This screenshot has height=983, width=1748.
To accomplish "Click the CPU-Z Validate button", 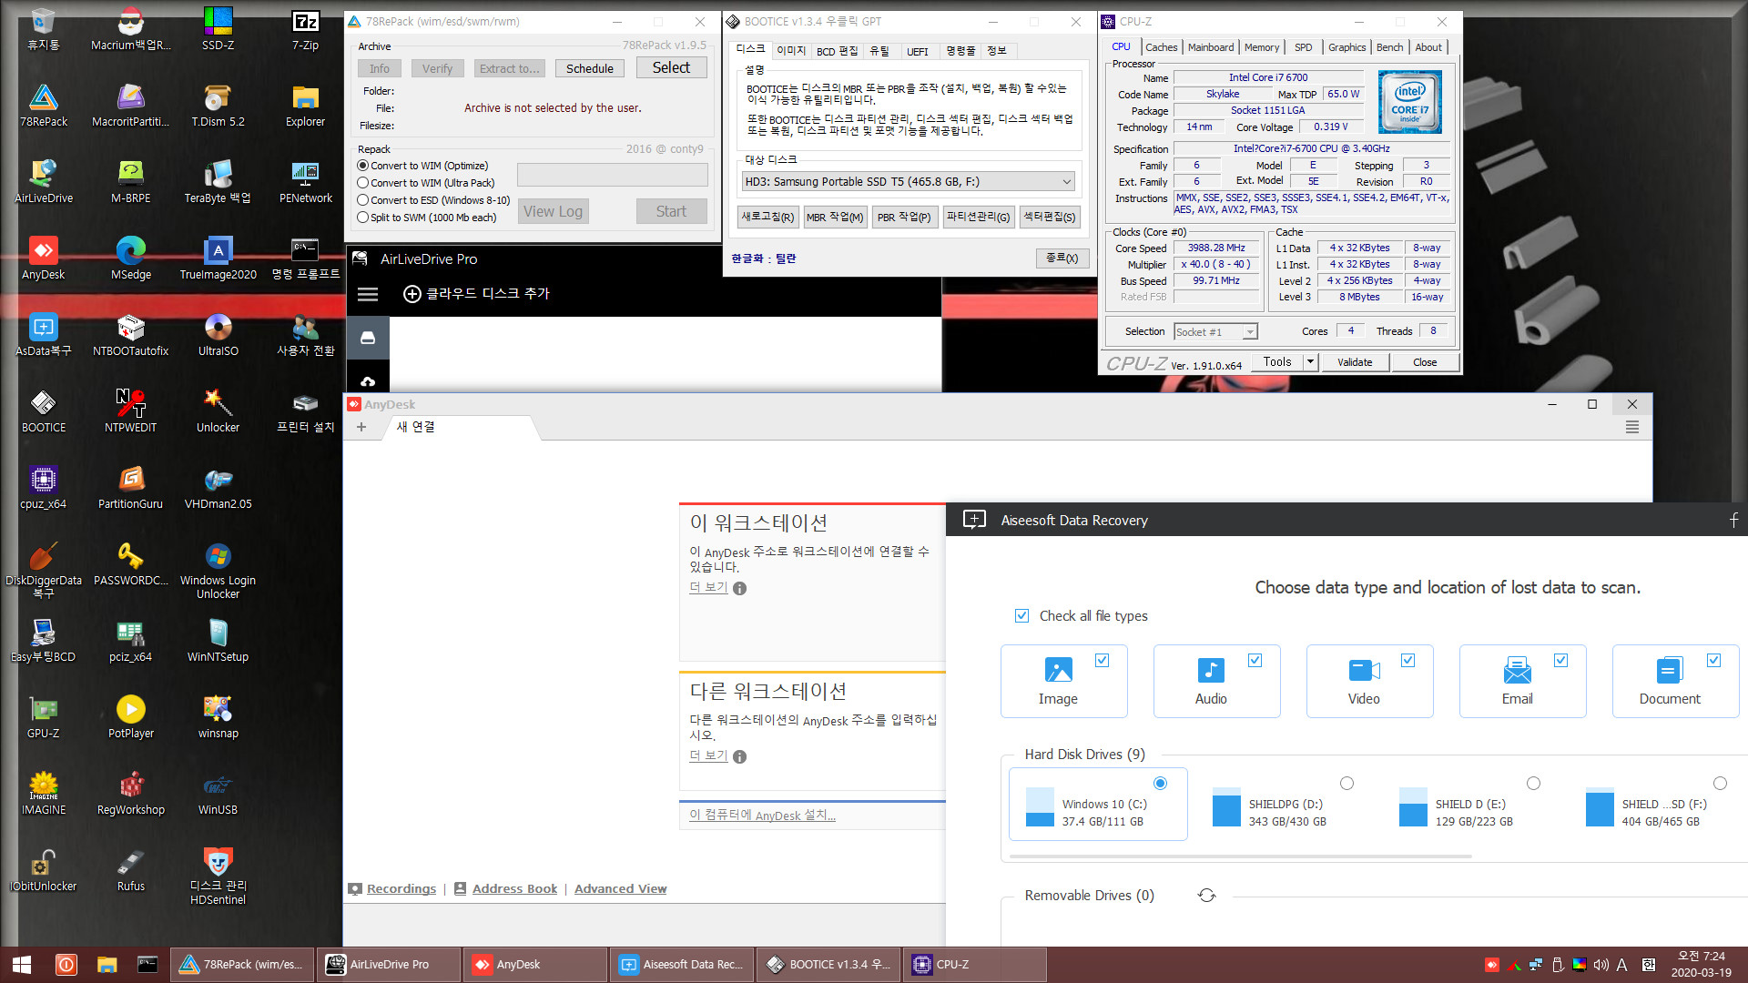I will coord(1354,362).
